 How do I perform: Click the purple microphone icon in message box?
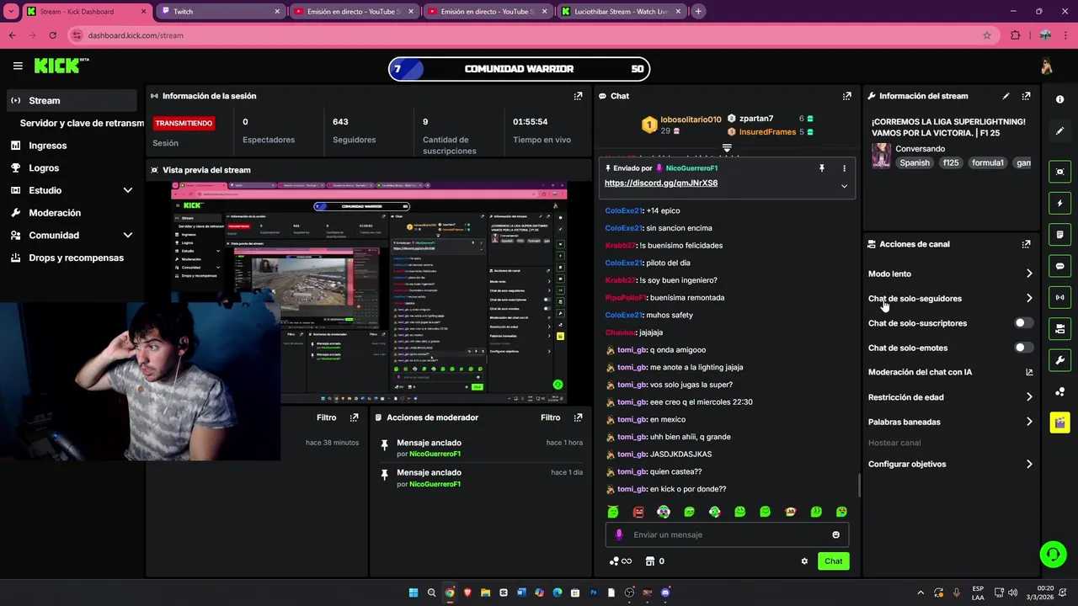619,534
